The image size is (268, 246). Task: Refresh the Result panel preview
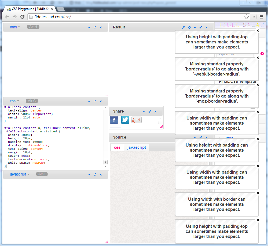pyautogui.click(x=190, y=27)
